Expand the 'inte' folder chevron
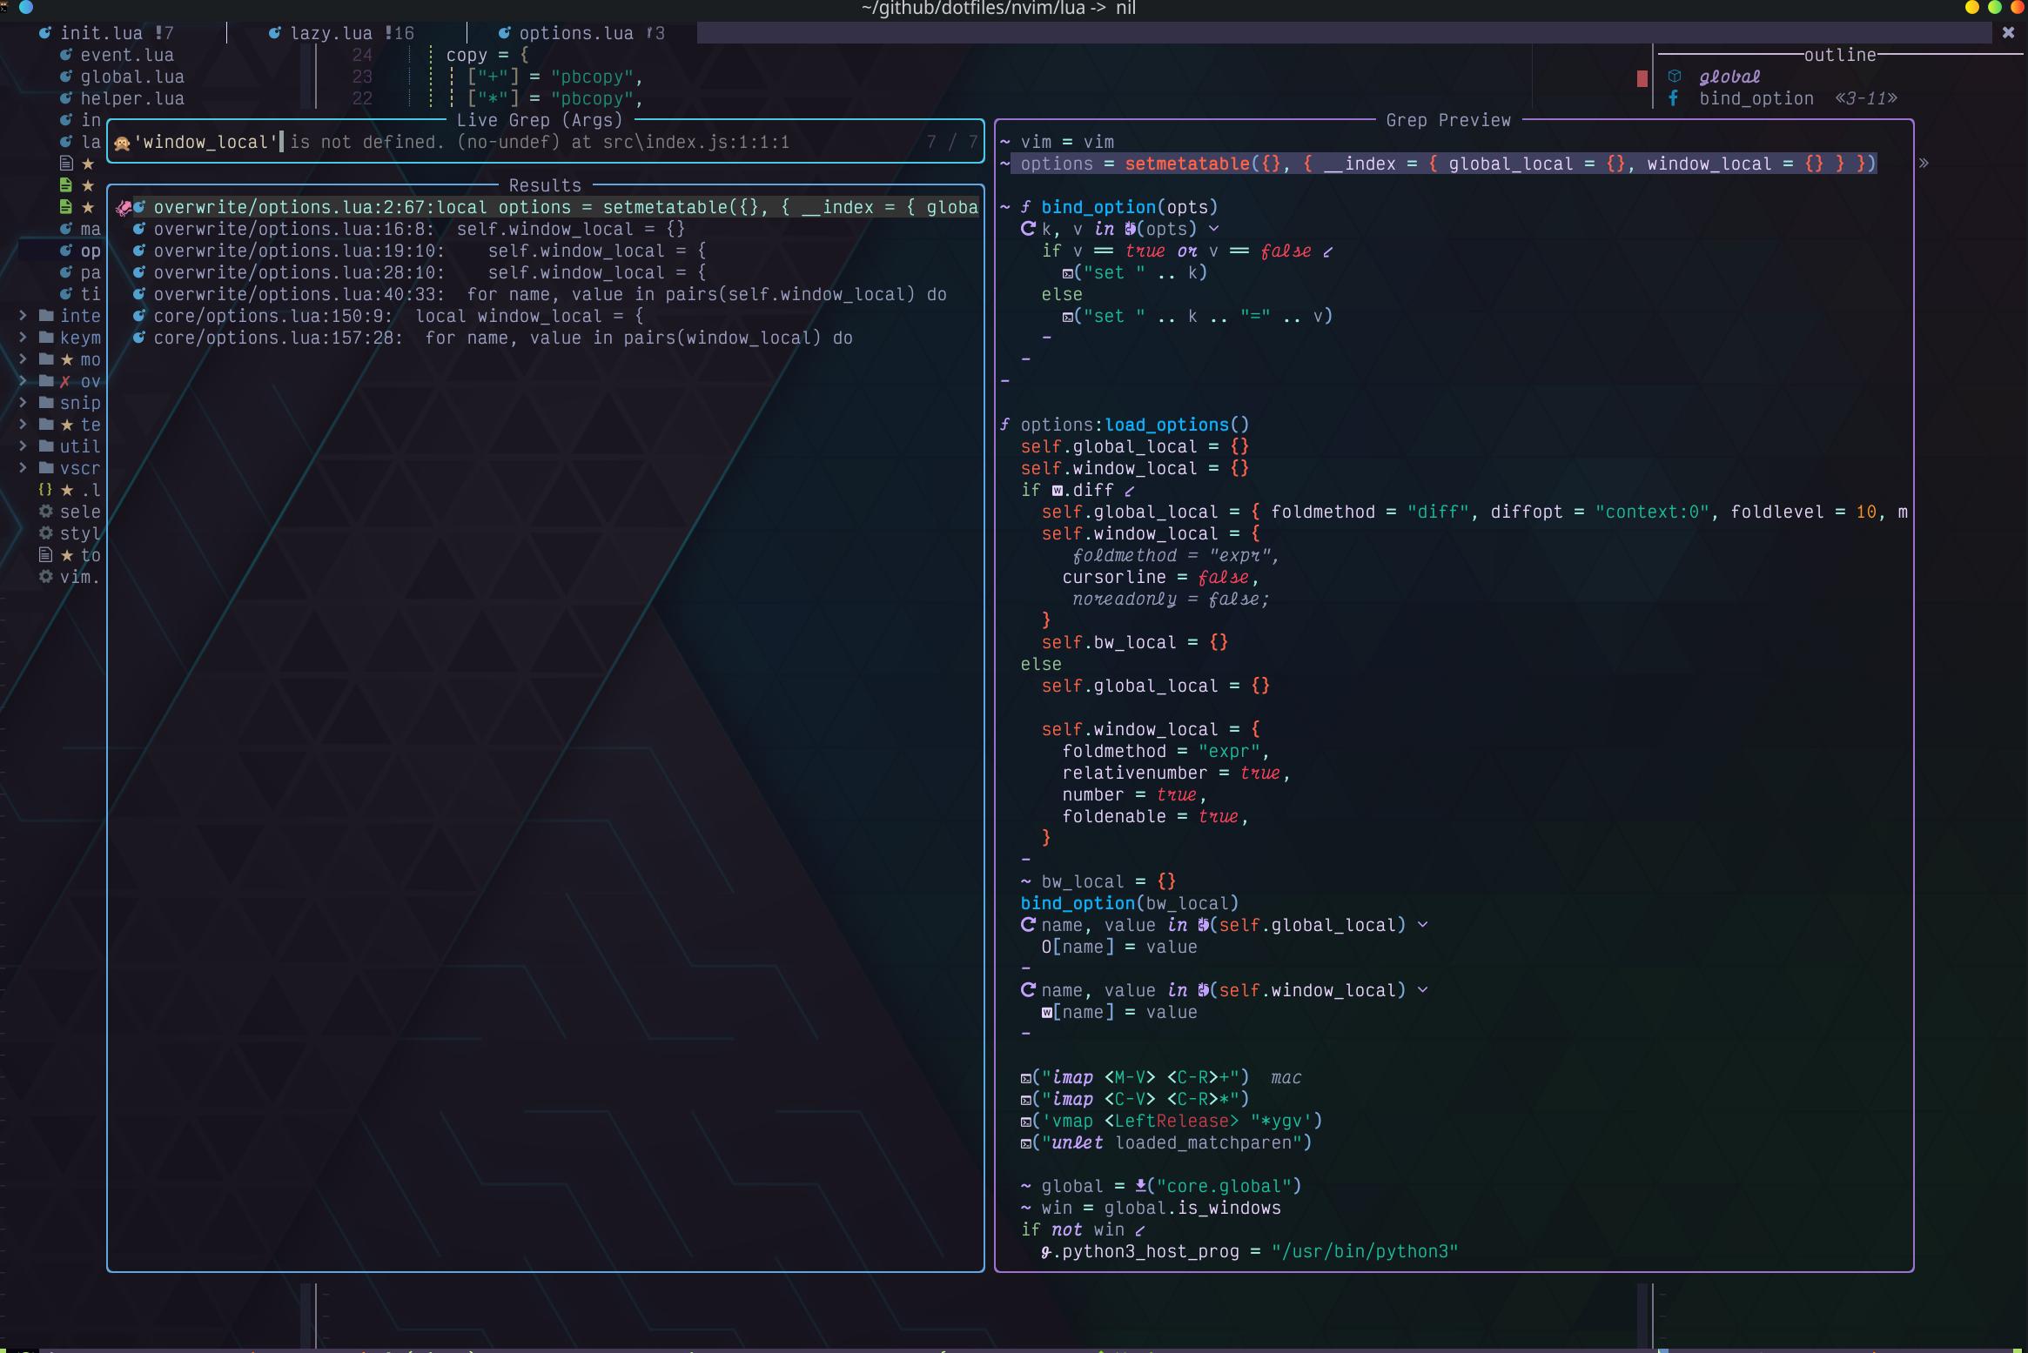2028x1353 pixels. point(24,316)
